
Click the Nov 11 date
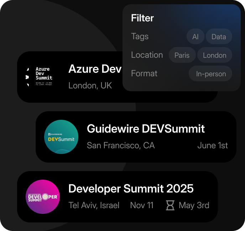pyautogui.click(x=142, y=205)
